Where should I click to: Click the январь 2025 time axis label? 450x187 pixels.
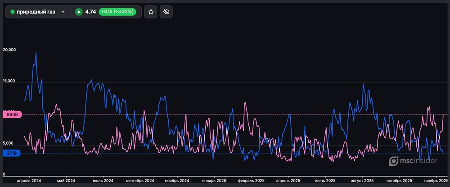pos(214,181)
